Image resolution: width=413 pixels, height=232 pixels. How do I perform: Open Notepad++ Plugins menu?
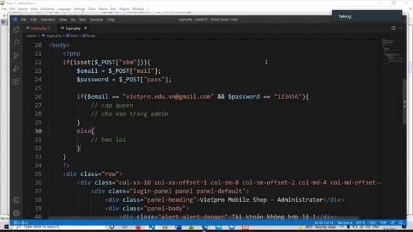(x=124, y=9)
